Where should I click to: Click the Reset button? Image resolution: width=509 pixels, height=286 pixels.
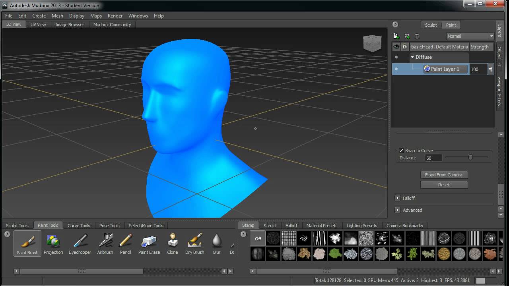[x=444, y=185]
